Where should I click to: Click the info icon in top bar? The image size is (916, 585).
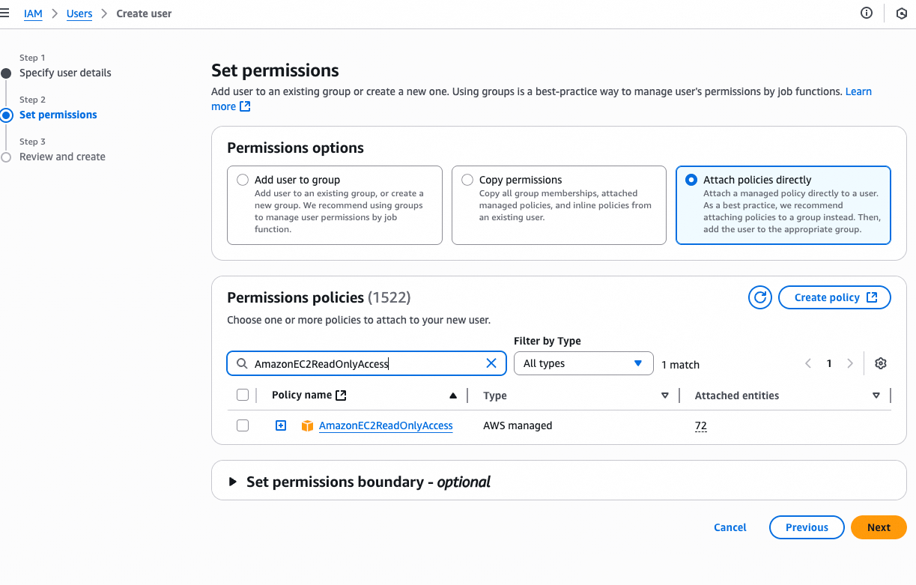point(867,13)
